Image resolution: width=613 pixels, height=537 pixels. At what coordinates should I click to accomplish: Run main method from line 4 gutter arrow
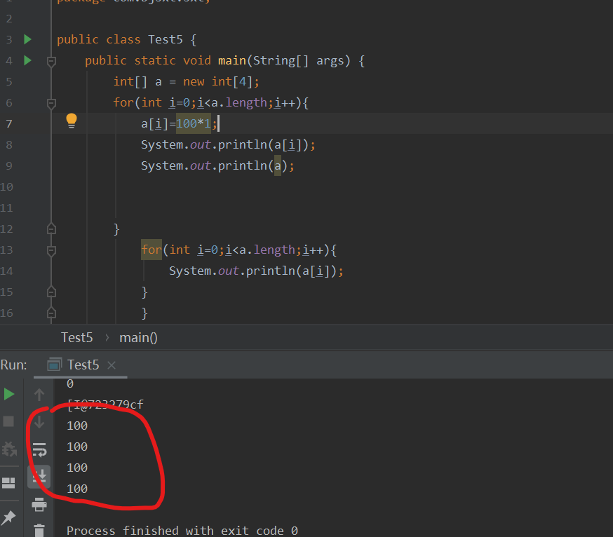(27, 60)
